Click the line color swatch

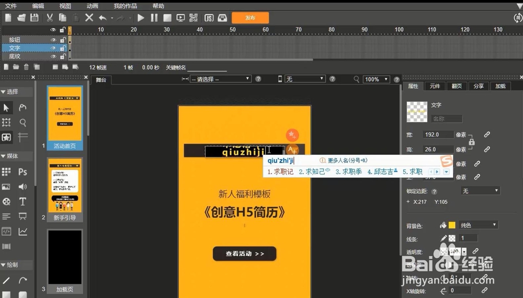[452, 238]
